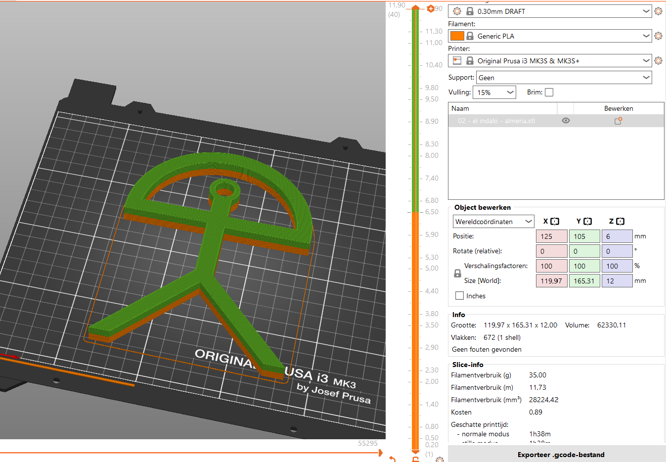
Task: Open the 0.30mm DRAFT print profile dropdown
Action: [x=550, y=11]
